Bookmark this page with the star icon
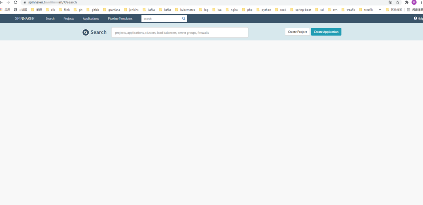Viewport: 423px width, 205px height. 398,2
